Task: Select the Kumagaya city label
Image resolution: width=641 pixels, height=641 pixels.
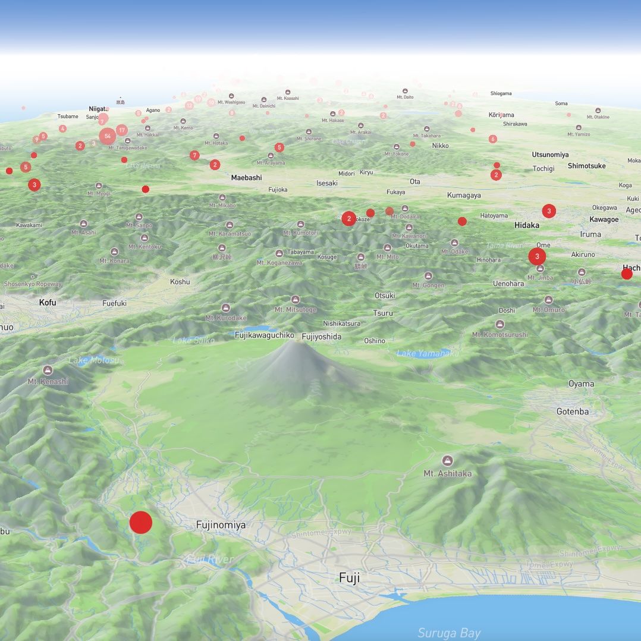Action: click(x=465, y=194)
